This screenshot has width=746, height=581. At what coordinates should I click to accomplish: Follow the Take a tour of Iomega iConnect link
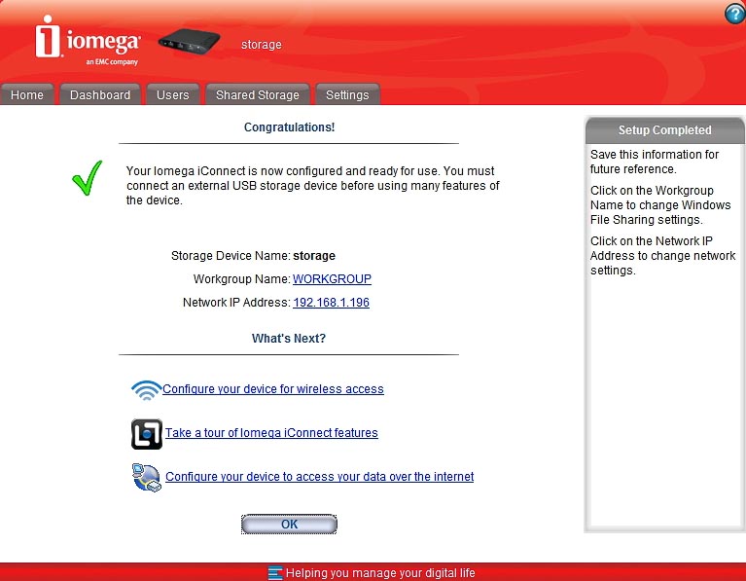pyautogui.click(x=271, y=433)
